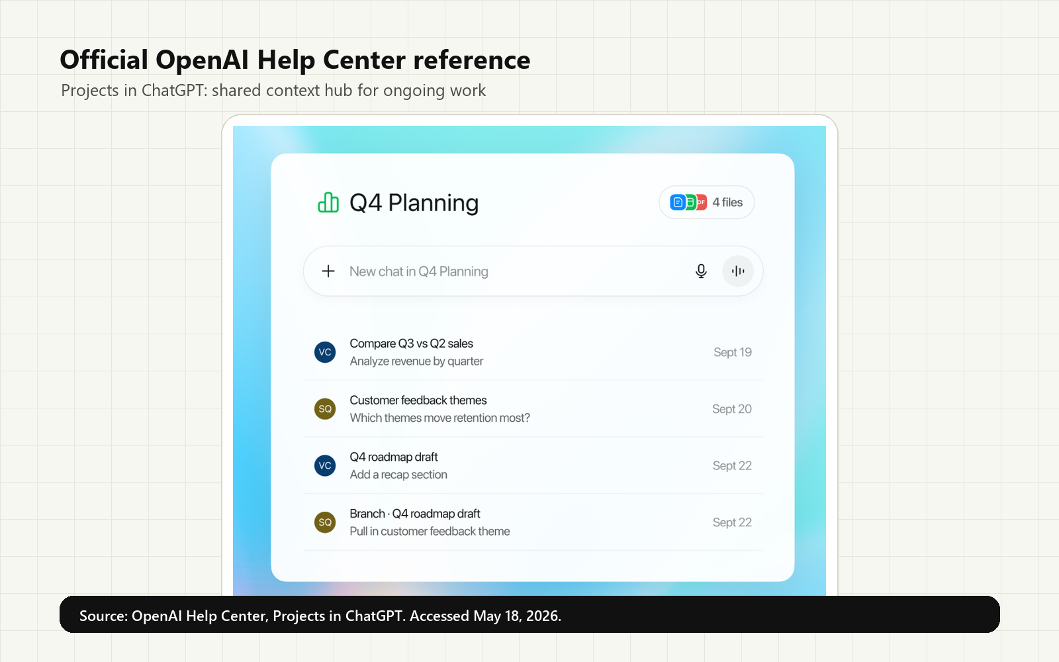Open the Branch · Q4 roadmap draft chat
This screenshot has width=1059, height=662.
click(x=533, y=522)
